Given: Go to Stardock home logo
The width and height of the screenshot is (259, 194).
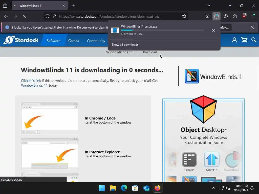Looking at the screenshot, I should click(21, 40).
